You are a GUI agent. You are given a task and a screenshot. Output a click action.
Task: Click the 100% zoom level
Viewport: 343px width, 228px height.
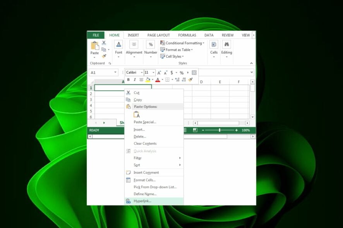tap(246, 130)
